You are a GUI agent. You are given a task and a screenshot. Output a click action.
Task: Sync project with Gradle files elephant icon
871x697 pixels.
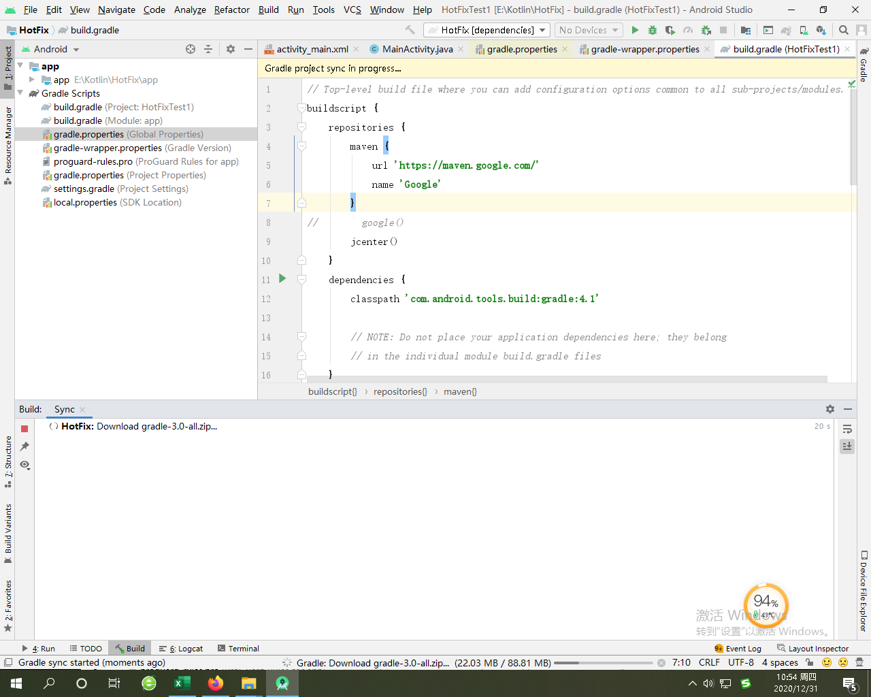(x=786, y=30)
